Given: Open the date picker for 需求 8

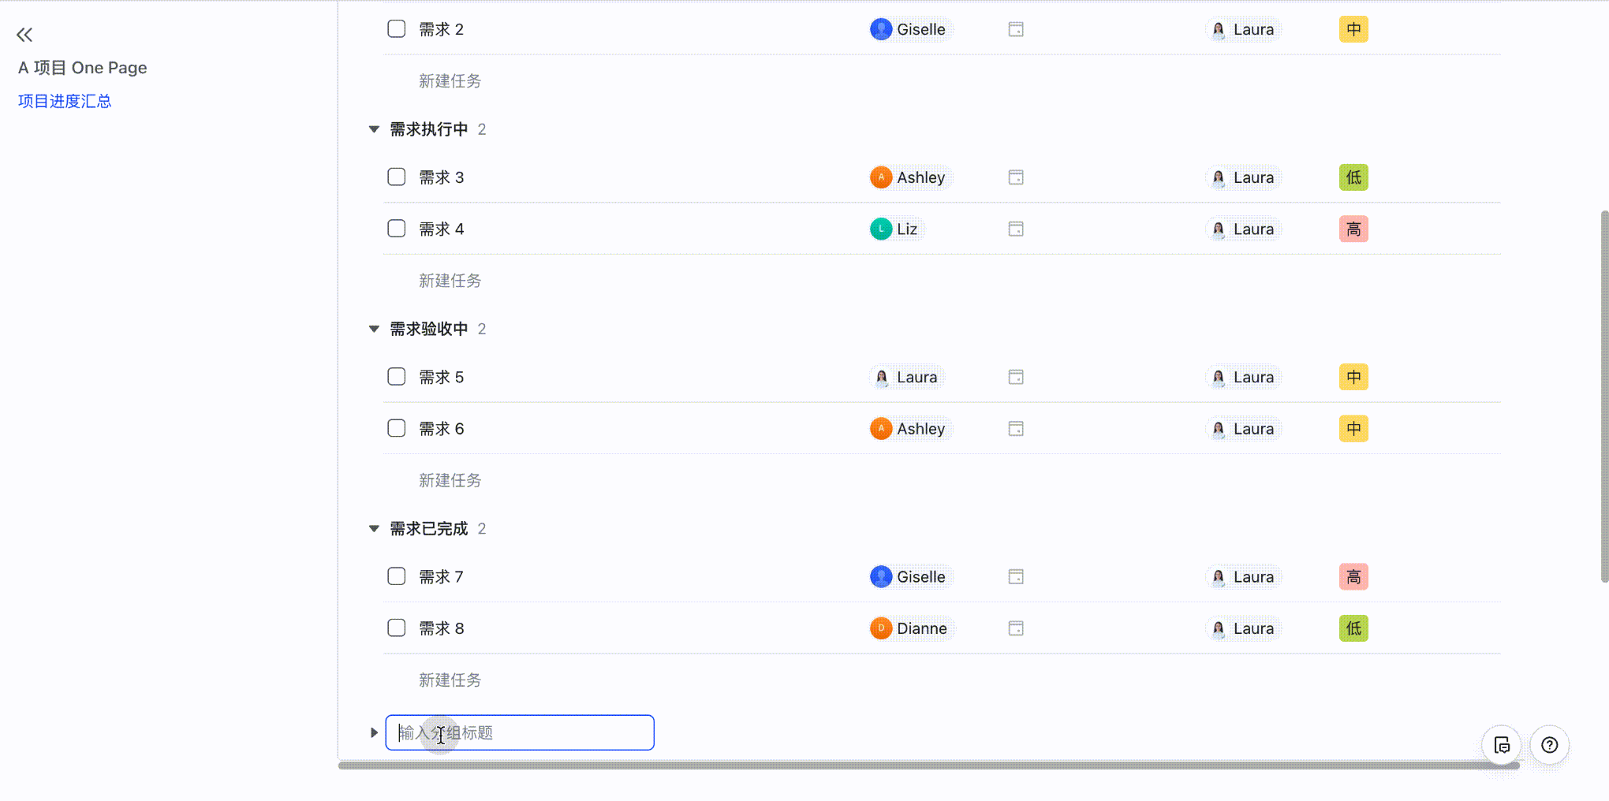Looking at the screenshot, I should (1016, 628).
